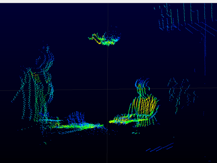Click the light gray title strip at top
Screen dimensions: 217x163
pyautogui.click(x=108, y=1)
